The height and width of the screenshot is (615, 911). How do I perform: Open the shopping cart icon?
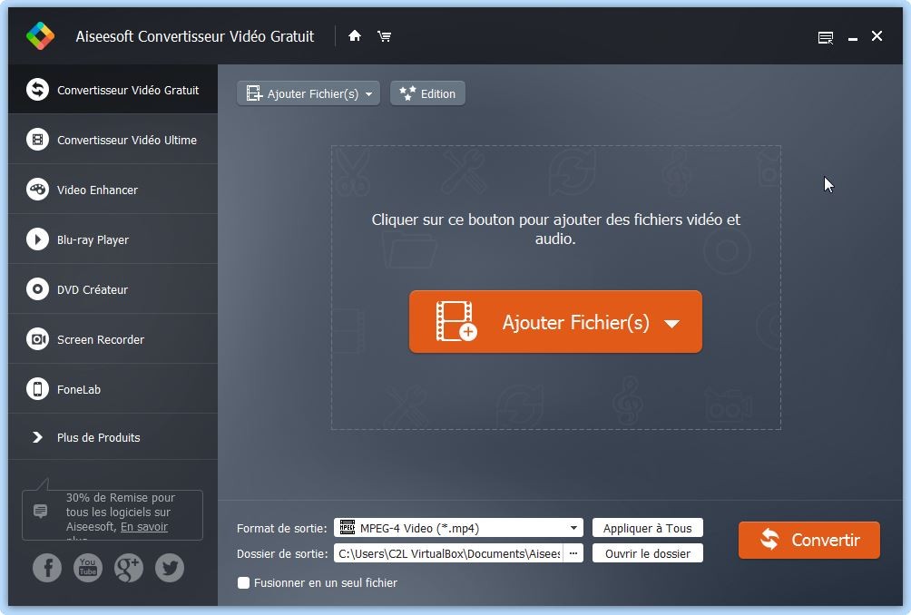pyautogui.click(x=384, y=36)
